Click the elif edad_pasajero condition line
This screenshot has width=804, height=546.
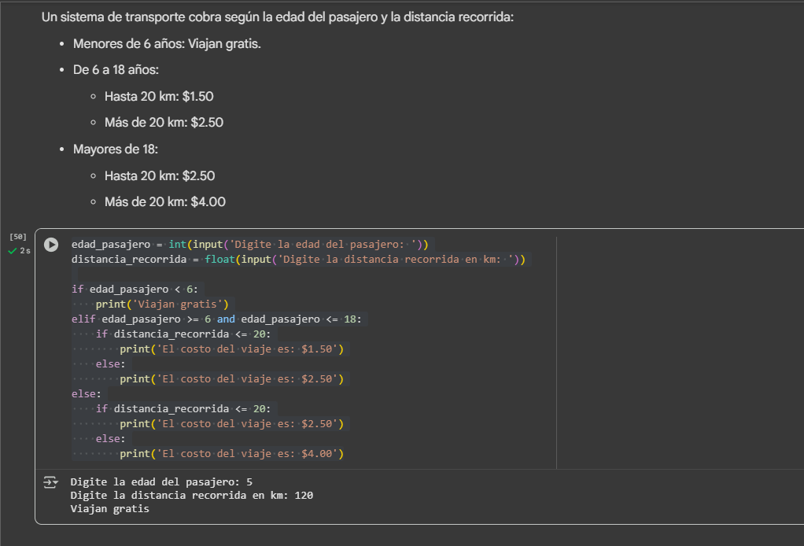click(x=219, y=319)
